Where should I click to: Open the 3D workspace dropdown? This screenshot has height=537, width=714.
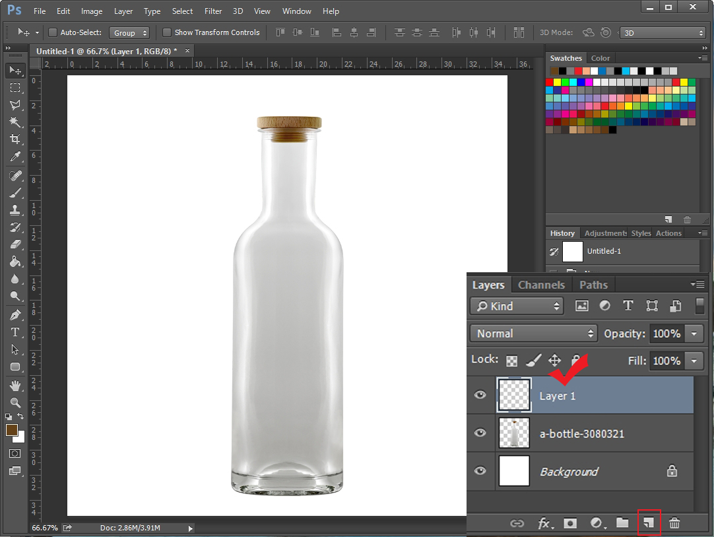[663, 33]
